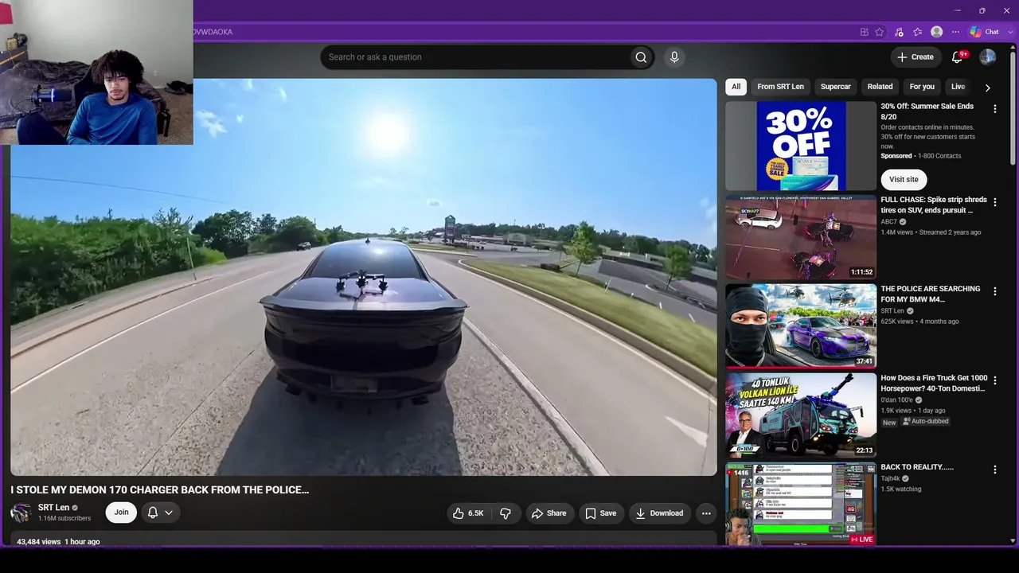1019x573 pixels.
Task: Click the 1.16M subscribers text
Action: point(64,519)
